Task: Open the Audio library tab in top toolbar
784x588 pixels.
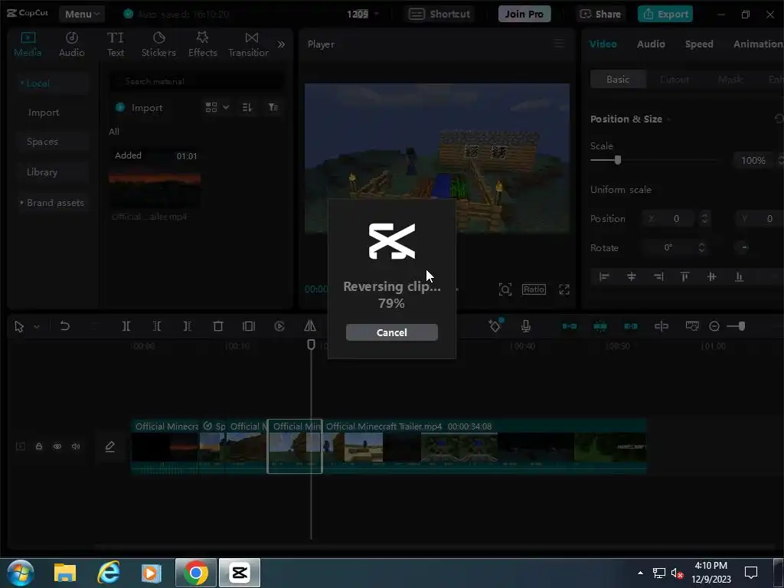Action: pyautogui.click(x=71, y=44)
